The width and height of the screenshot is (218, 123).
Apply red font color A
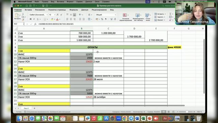[57, 19]
